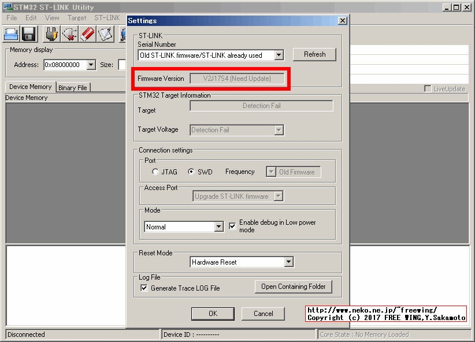
Task: Confirm the Settings dialog with OK
Action: click(212, 314)
